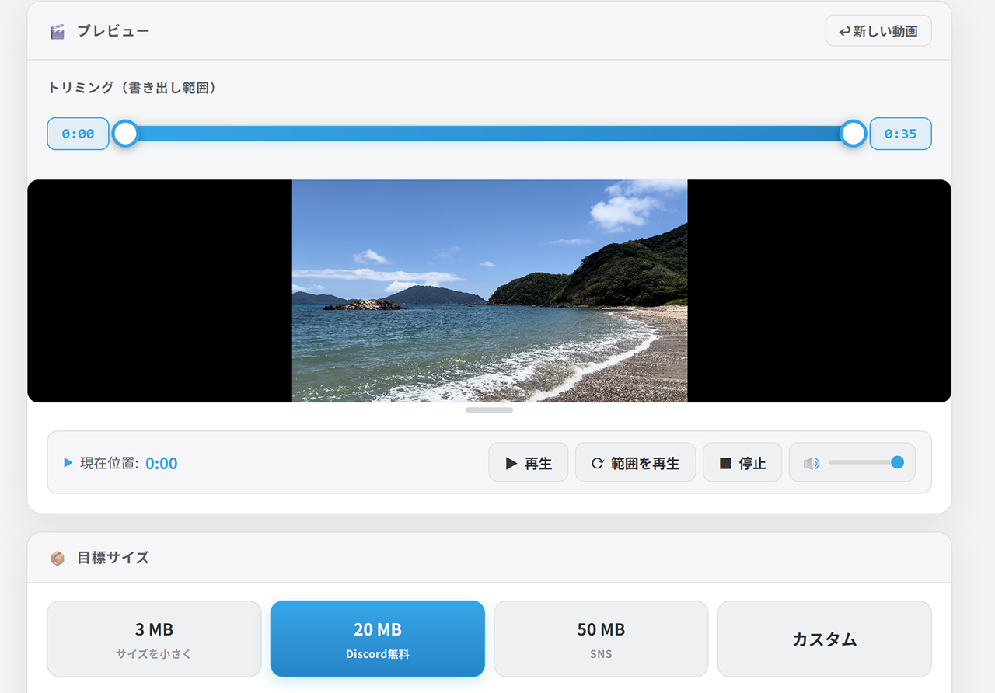Play the trimmed range with 範囲を再生

click(635, 463)
